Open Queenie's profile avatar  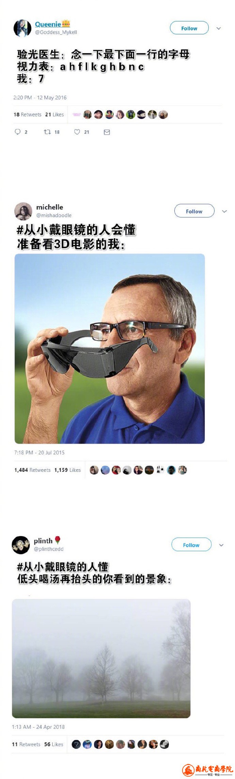[x=22, y=28]
